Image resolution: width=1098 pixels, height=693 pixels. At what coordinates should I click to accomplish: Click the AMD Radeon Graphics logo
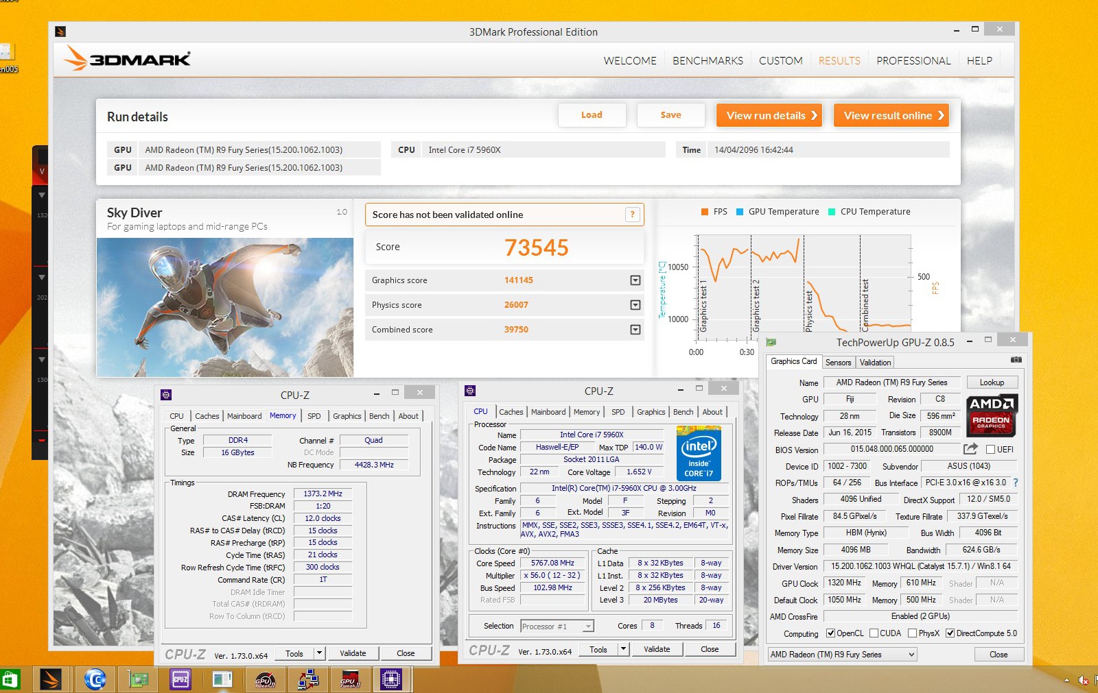coord(991,415)
